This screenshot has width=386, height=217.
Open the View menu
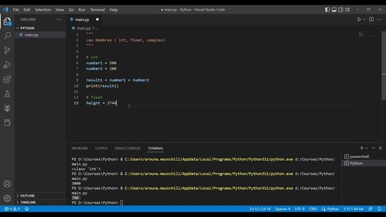(x=60, y=10)
